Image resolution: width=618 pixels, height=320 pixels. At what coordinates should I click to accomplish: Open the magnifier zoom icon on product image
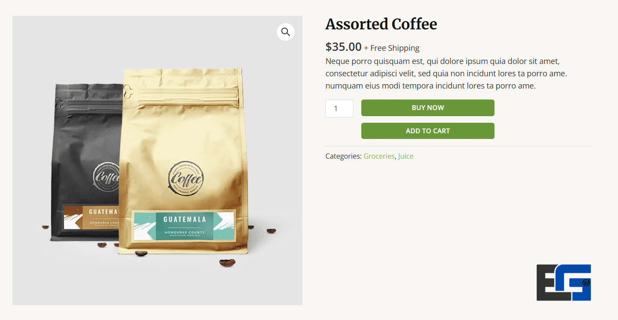point(286,32)
